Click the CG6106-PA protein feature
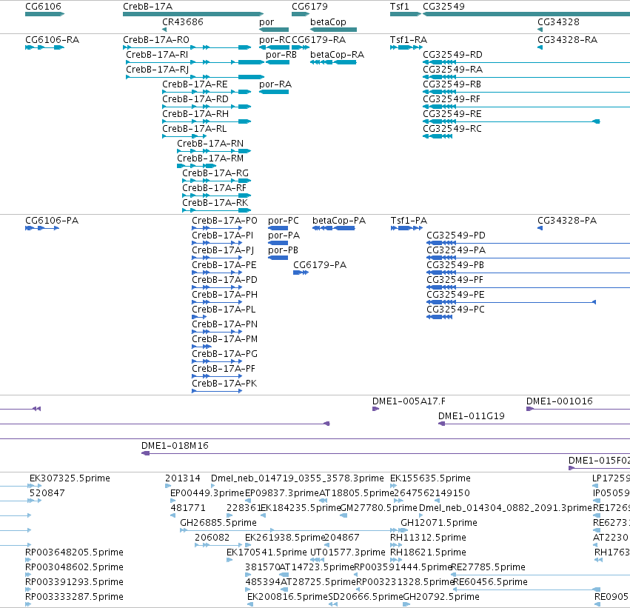The height and width of the screenshot is (608, 630). pos(42,228)
